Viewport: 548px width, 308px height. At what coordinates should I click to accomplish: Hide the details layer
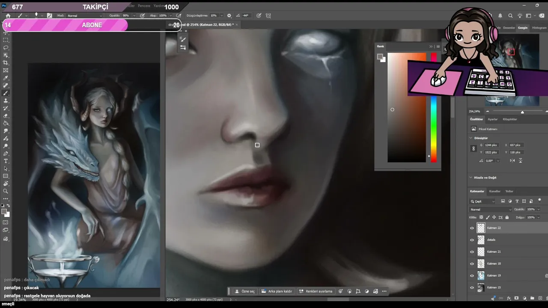[472, 240]
